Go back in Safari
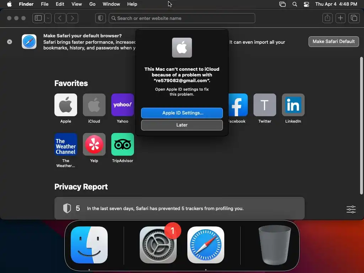 60,18
